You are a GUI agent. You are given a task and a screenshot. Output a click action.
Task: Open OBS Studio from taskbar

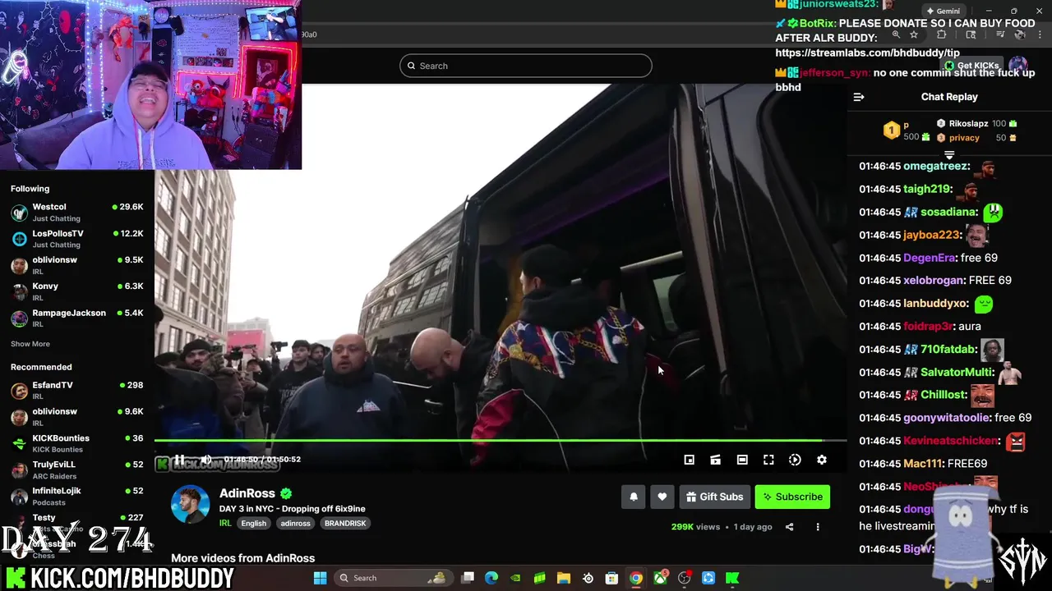(684, 578)
